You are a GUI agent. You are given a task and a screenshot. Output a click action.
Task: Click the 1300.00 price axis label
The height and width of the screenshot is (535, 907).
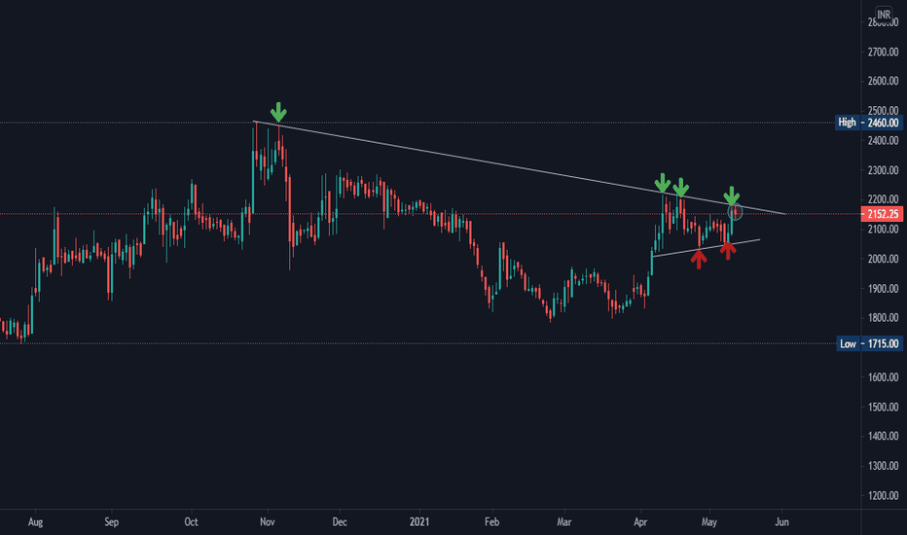pos(883,466)
